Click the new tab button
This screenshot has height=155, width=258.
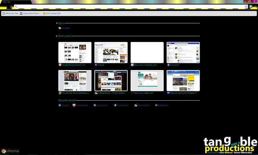(33, 2)
